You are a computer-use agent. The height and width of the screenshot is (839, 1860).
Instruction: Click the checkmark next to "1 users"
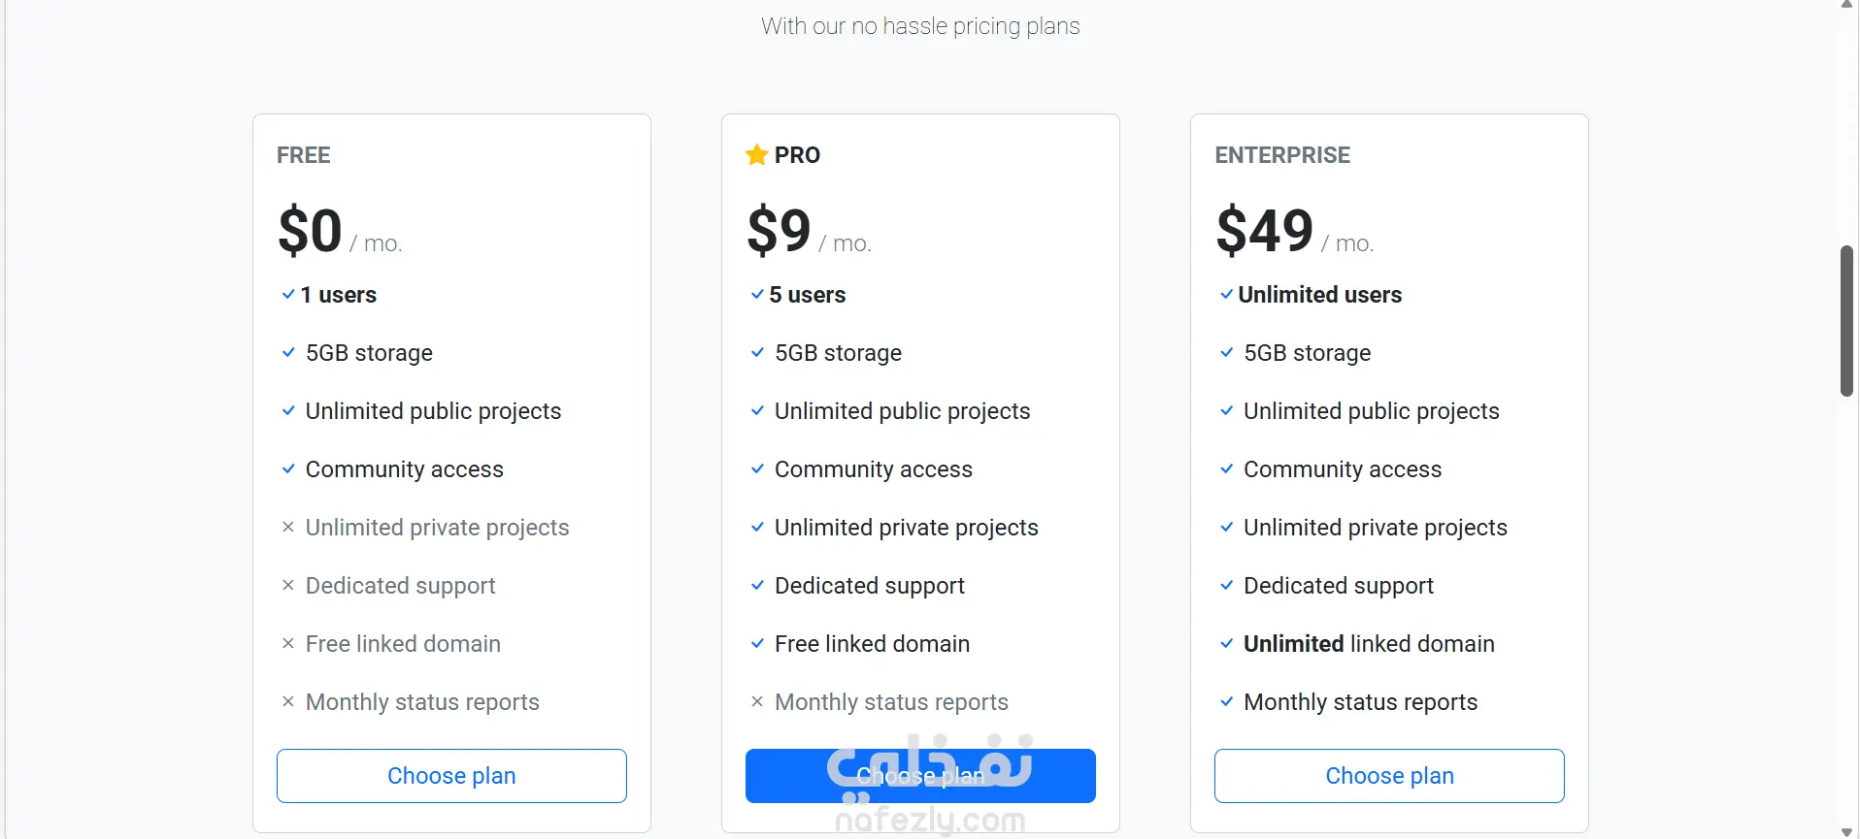pos(288,294)
